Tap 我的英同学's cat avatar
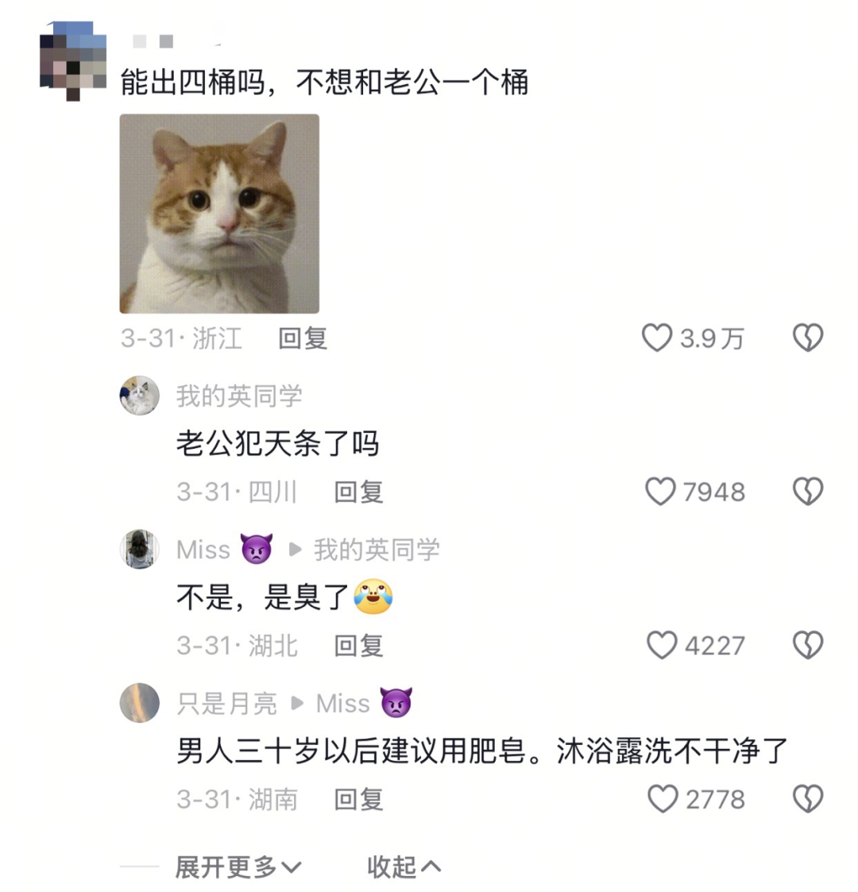Screen dimensions: 858x892 tap(139, 396)
